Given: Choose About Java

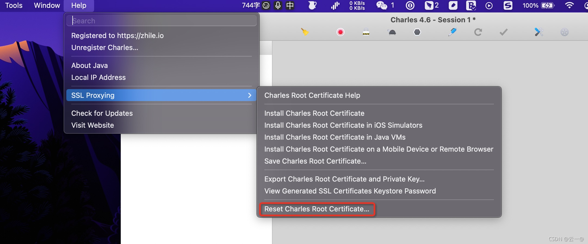Looking at the screenshot, I should [162, 65].
